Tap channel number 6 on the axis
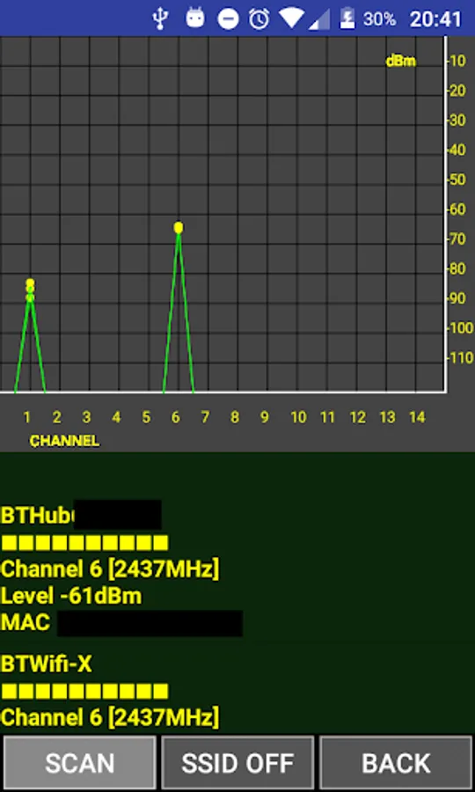 pyautogui.click(x=176, y=417)
